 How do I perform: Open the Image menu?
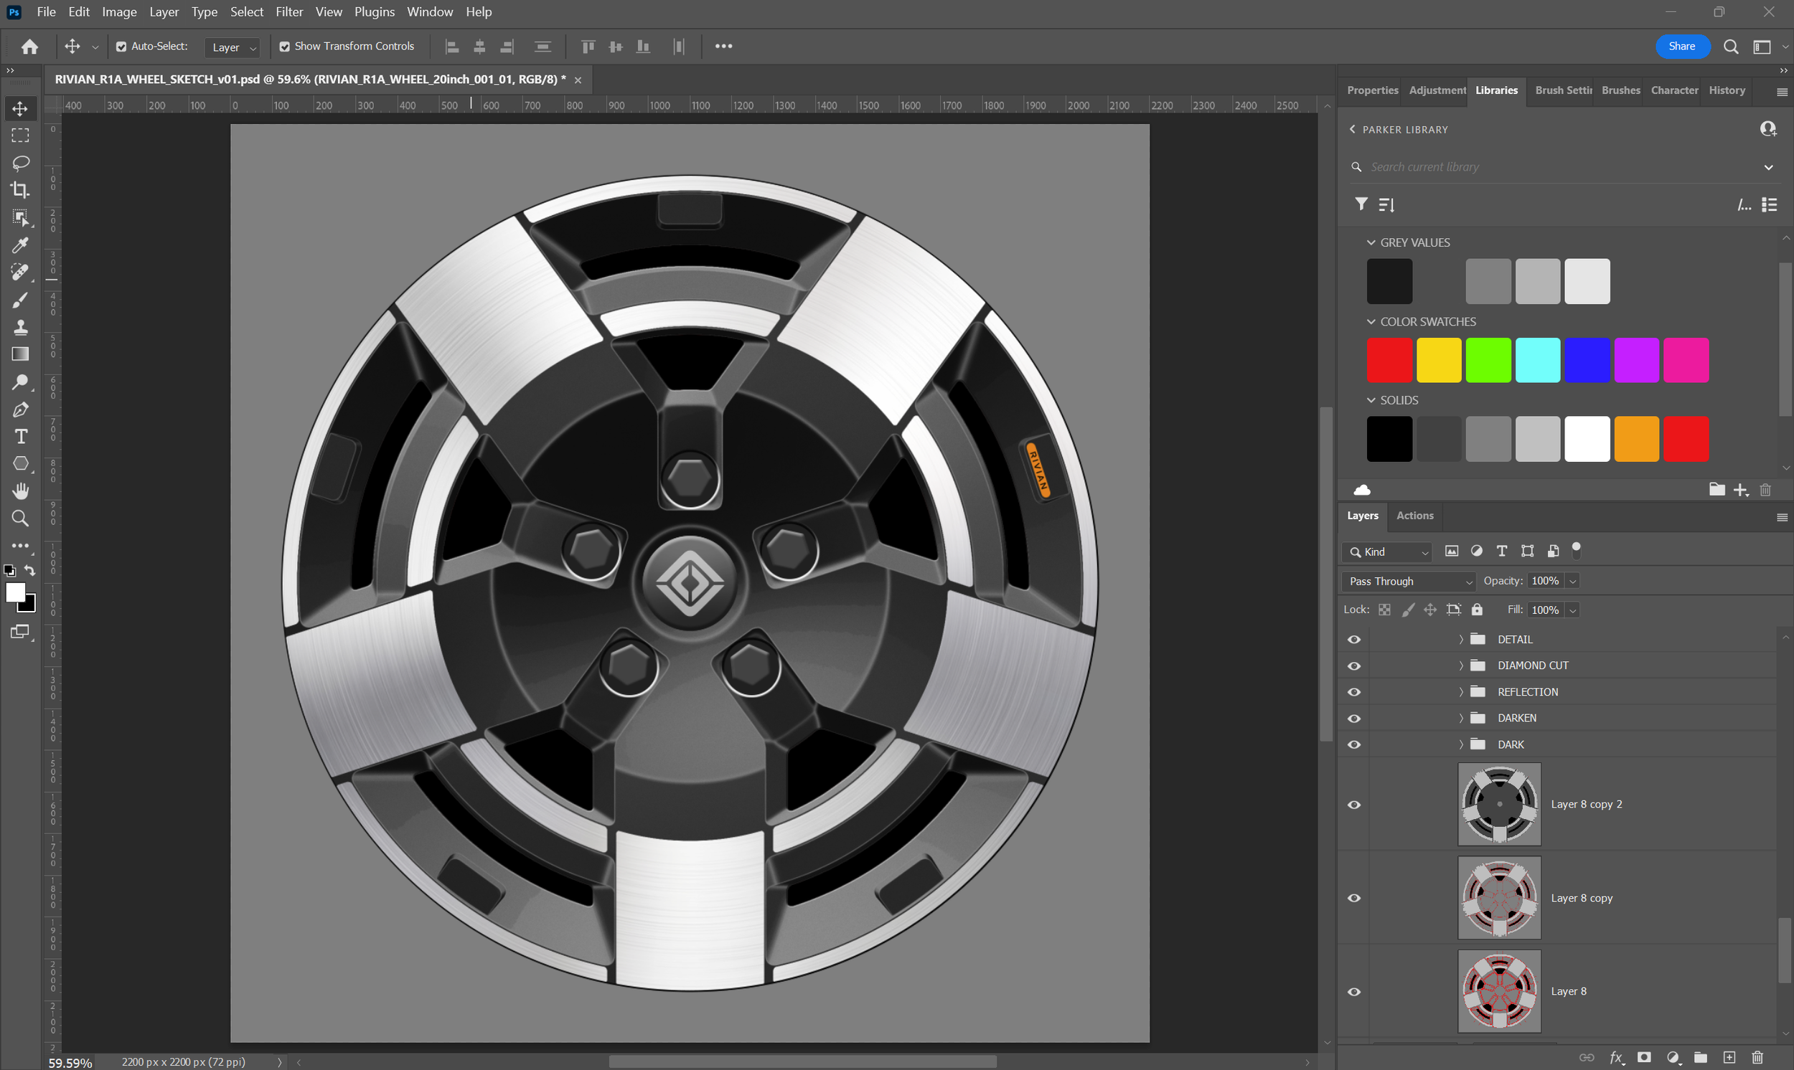click(x=119, y=11)
